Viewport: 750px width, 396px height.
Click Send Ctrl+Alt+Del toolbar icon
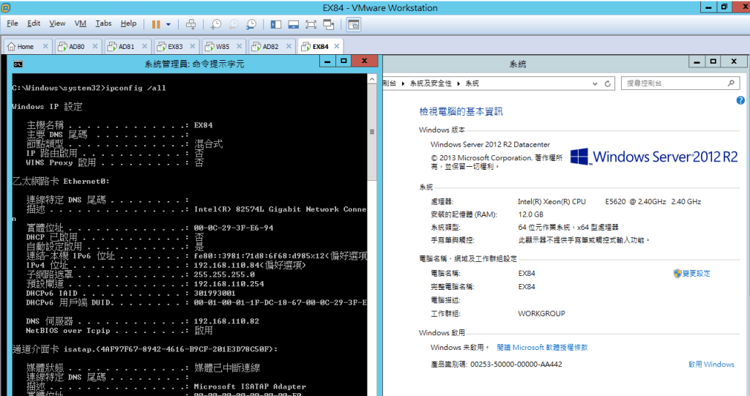(190, 24)
